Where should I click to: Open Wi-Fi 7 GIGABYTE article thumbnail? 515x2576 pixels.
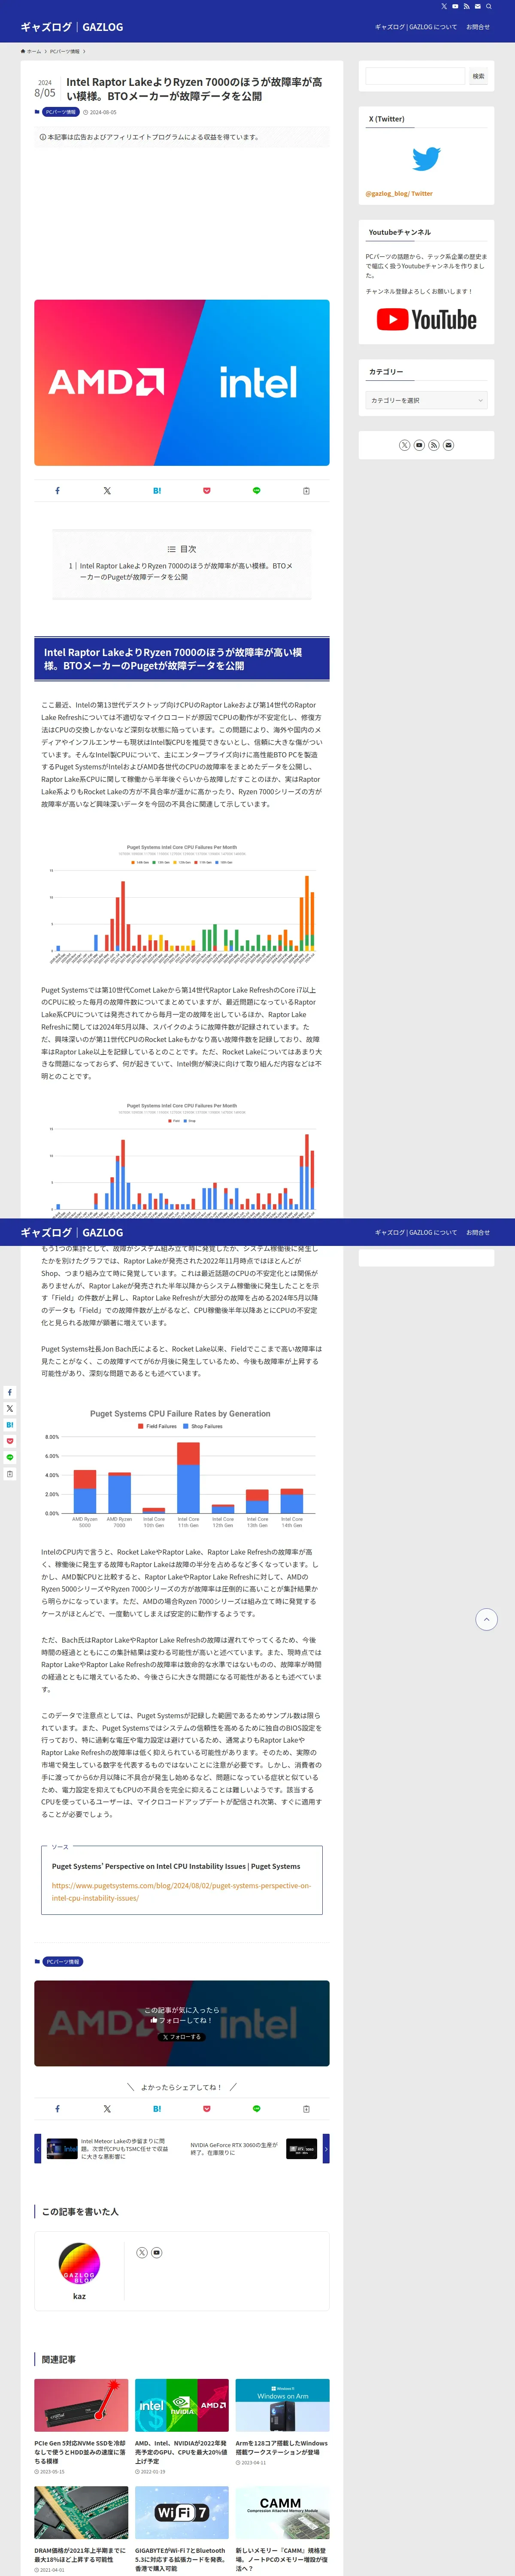[x=182, y=2513]
